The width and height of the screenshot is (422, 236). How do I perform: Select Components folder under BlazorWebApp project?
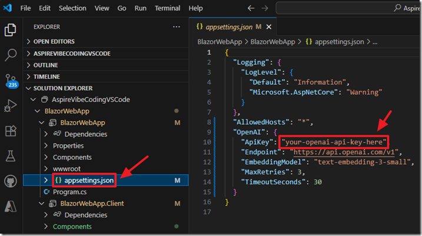(x=72, y=157)
